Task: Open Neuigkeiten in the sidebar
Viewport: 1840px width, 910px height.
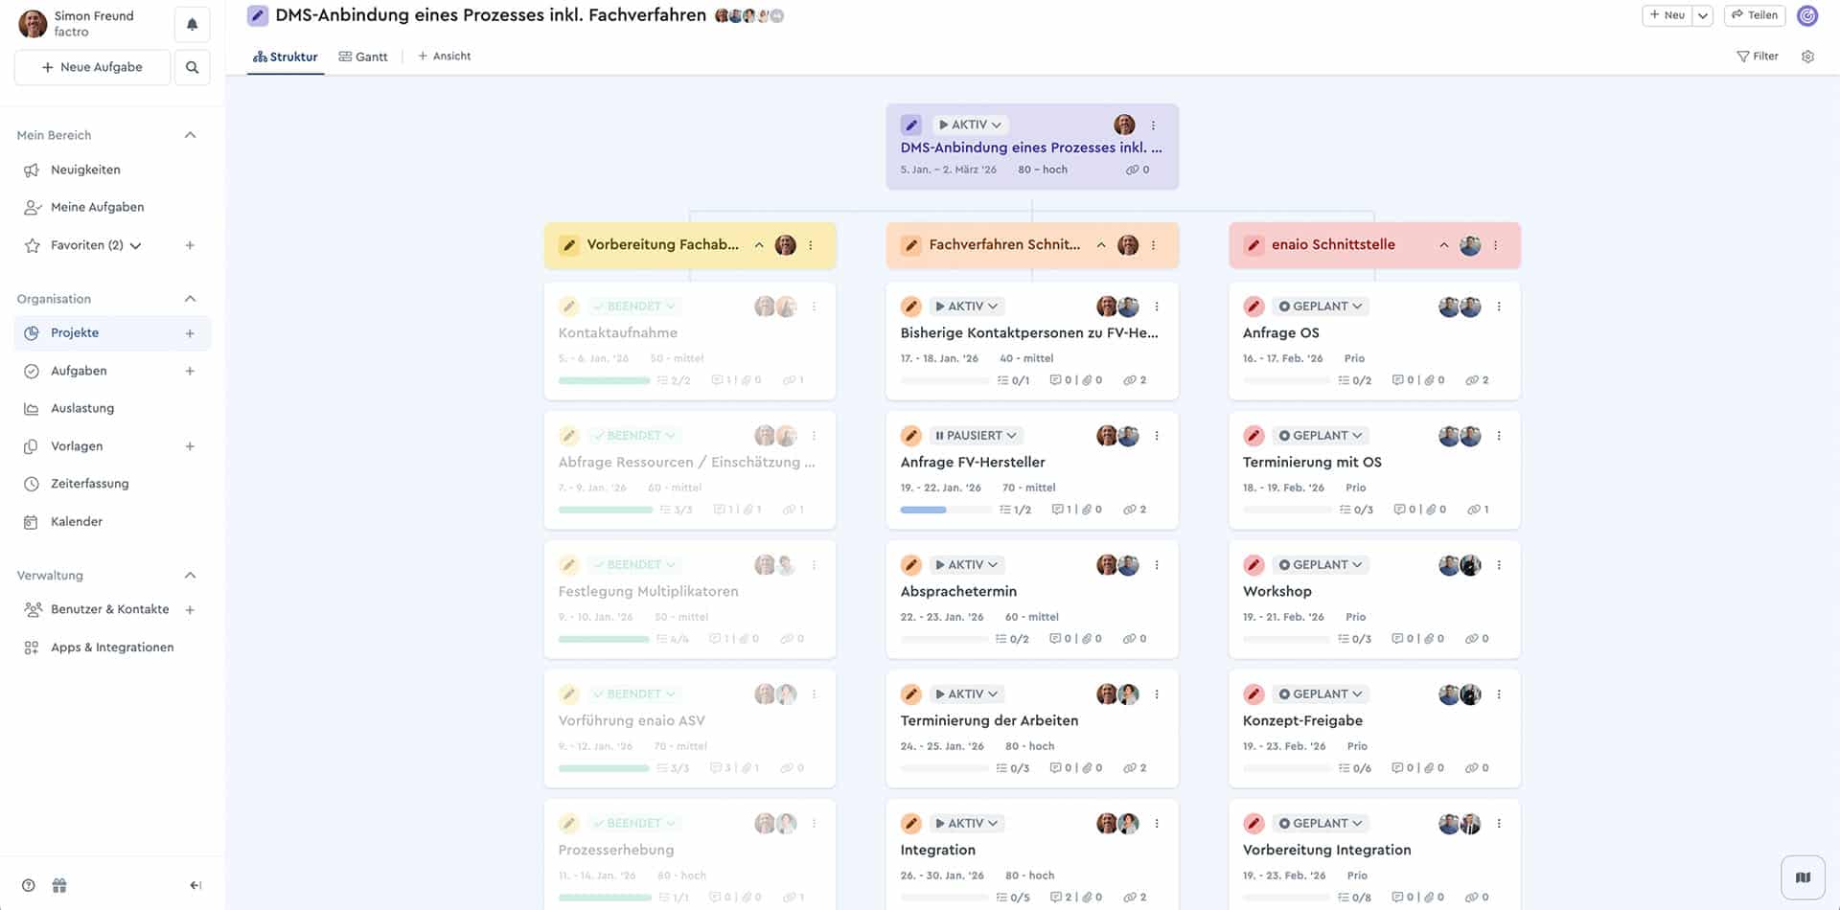Action: [85, 170]
